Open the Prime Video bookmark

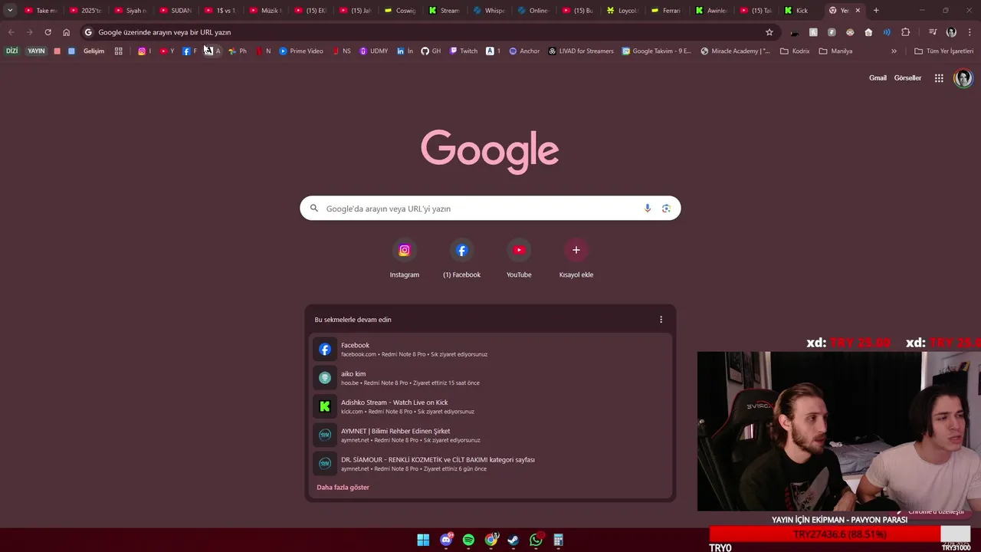point(301,51)
